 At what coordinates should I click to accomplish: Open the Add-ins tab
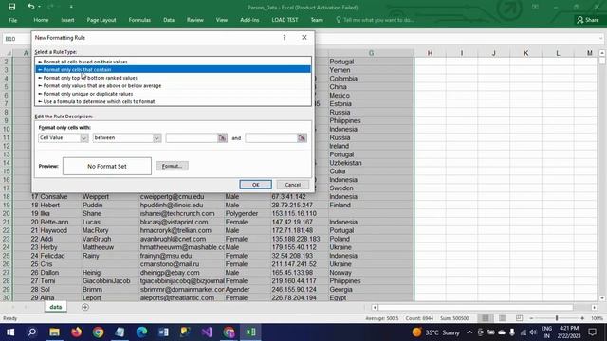click(249, 20)
